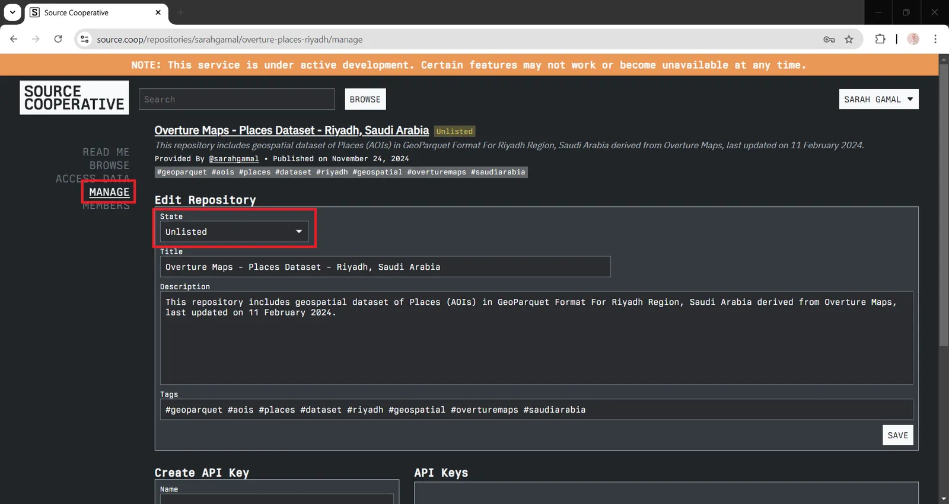Click the Search input field
This screenshot has height=504, width=949.
click(237, 99)
